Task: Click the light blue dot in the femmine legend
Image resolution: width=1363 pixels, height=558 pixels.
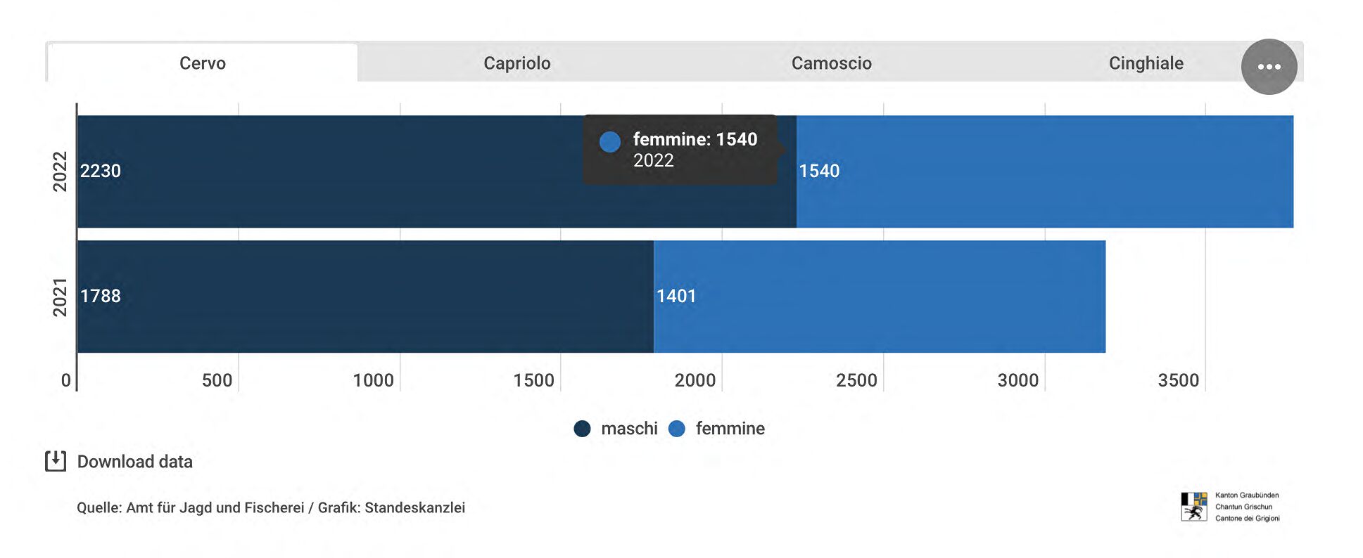Action: tap(678, 428)
